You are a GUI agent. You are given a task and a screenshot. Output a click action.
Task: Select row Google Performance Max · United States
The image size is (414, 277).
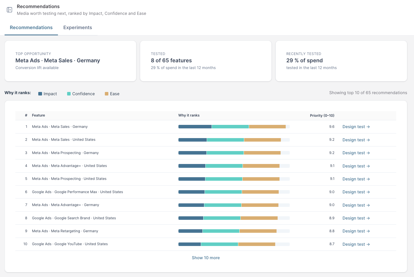tap(206, 192)
